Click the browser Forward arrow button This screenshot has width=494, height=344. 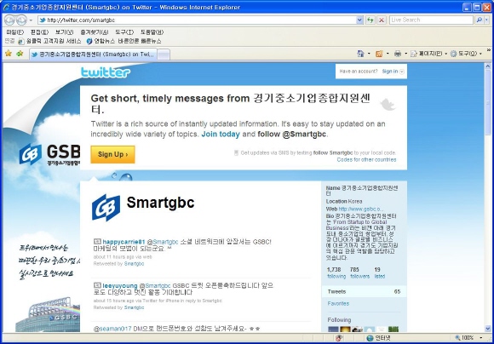[x=21, y=20]
